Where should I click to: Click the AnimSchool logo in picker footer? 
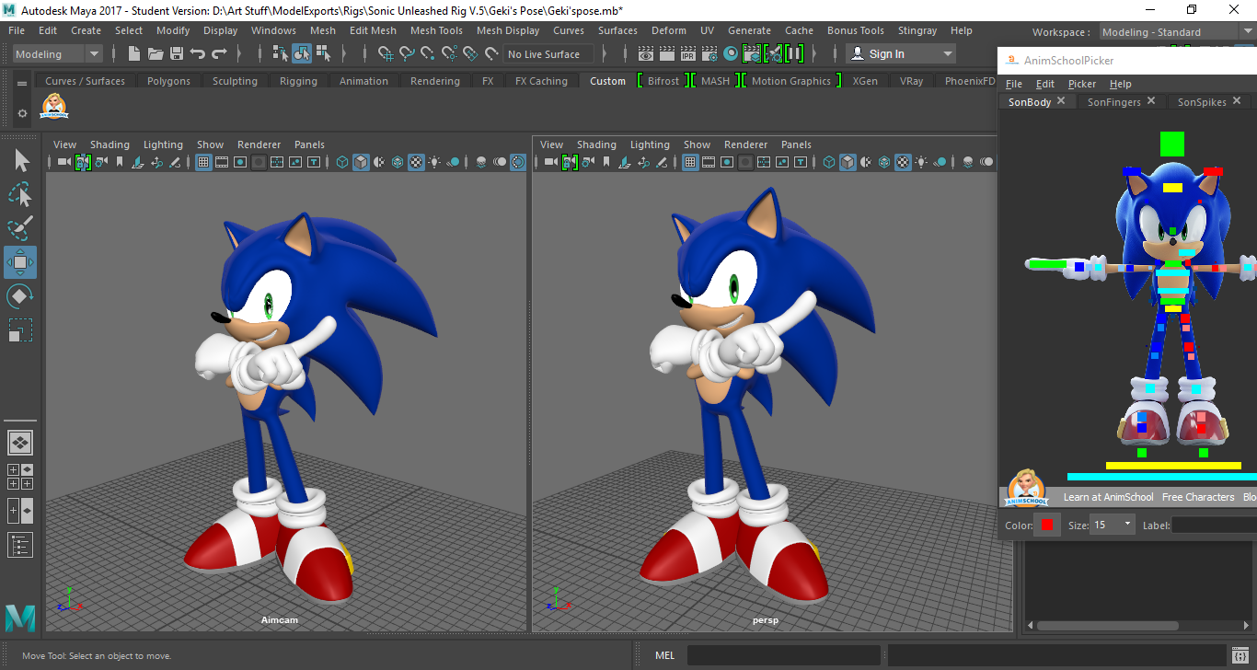1027,489
